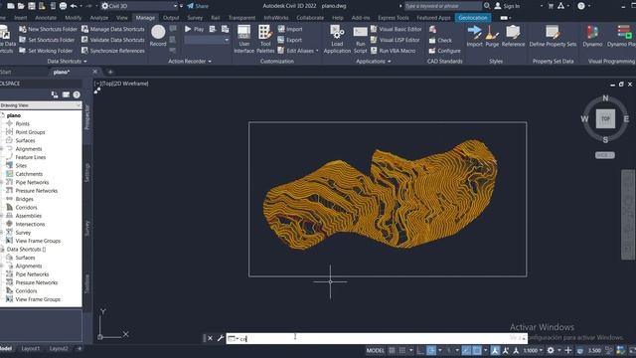This screenshot has height=358, width=636.
Task: Click the search magnifier icon in title bar
Action: tap(487, 6)
